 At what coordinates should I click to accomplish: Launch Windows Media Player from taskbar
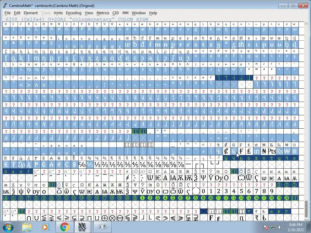pos(45,227)
